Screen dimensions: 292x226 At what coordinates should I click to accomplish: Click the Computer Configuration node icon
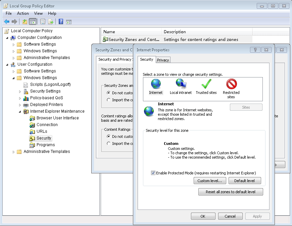(x=13, y=38)
